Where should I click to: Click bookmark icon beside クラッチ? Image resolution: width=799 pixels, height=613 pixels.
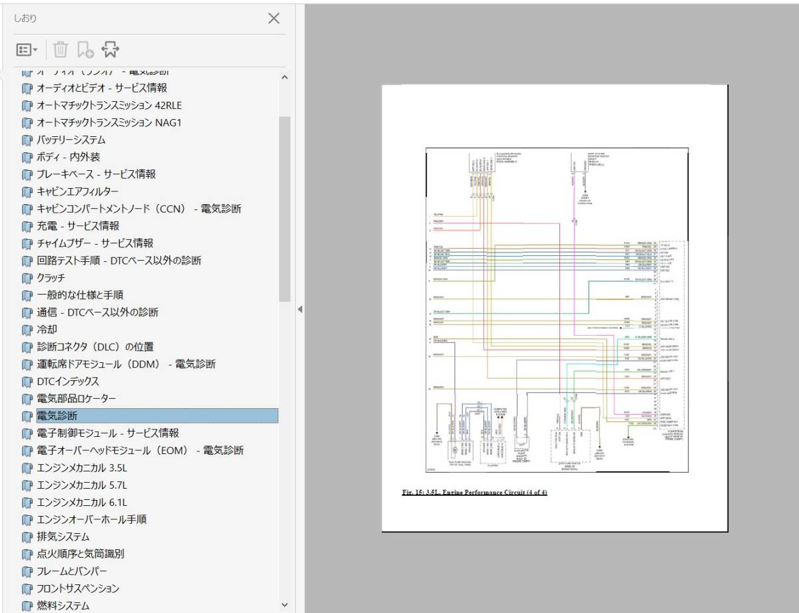pyautogui.click(x=27, y=279)
